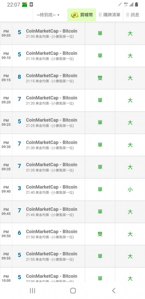
Task: Open the 21:50 CoinMarketCap - Bitcoin entry
Action: click(52, 234)
